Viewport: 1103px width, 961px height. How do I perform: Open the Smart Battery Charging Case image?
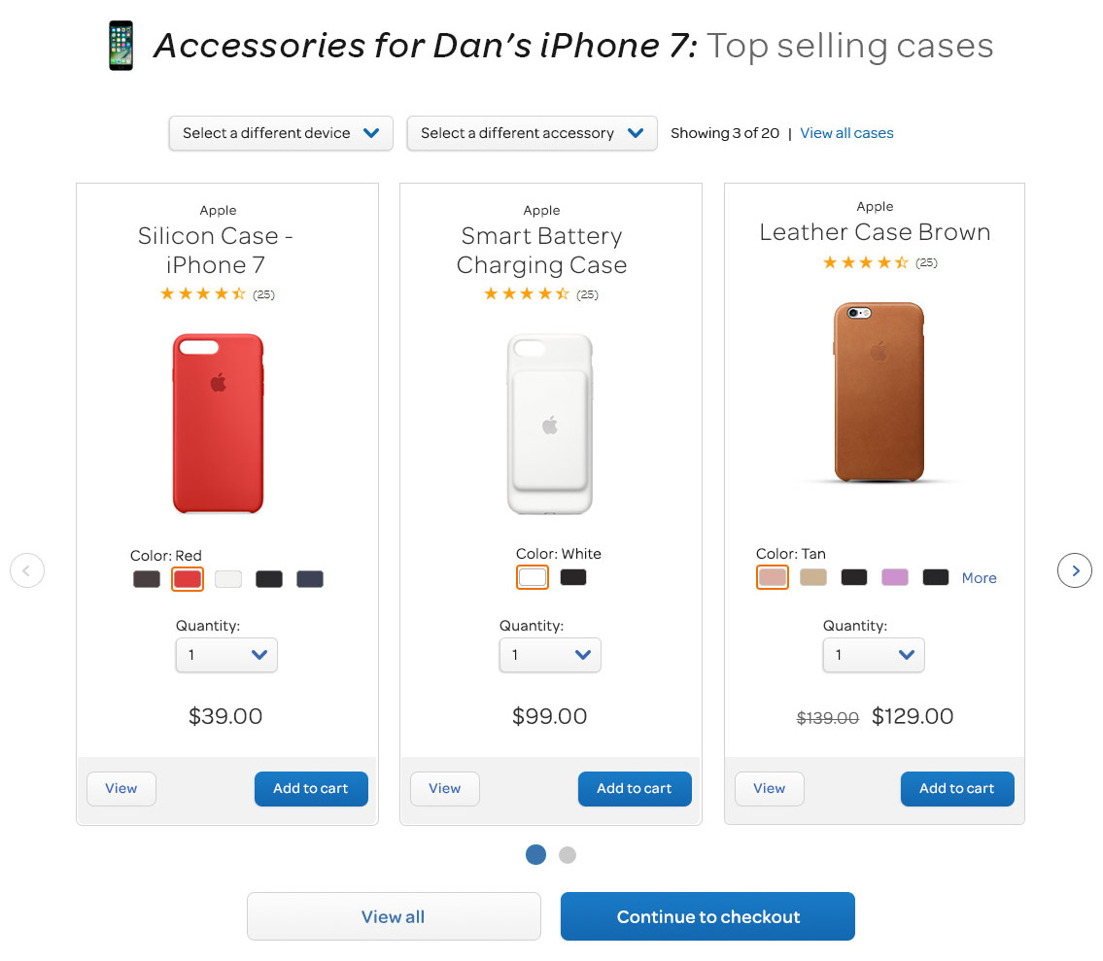pos(550,425)
